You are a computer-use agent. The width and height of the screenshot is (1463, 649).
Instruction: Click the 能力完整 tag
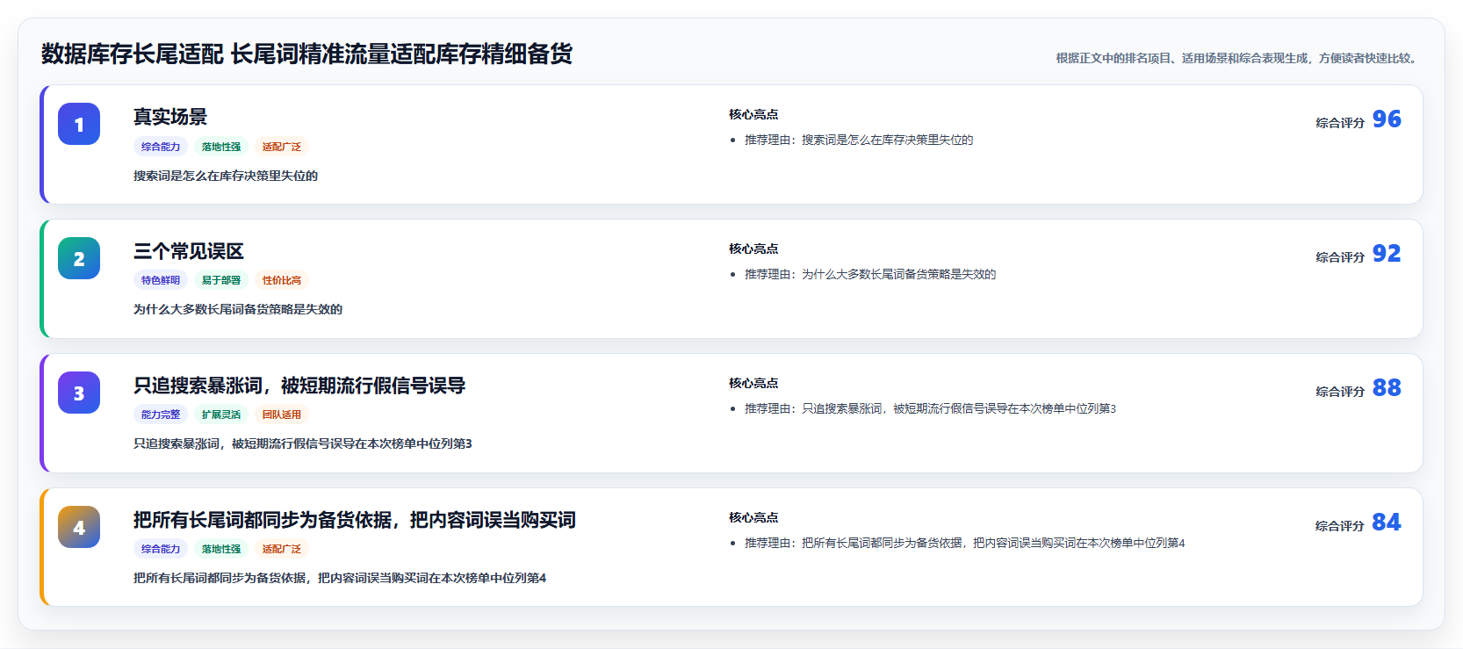tap(161, 415)
